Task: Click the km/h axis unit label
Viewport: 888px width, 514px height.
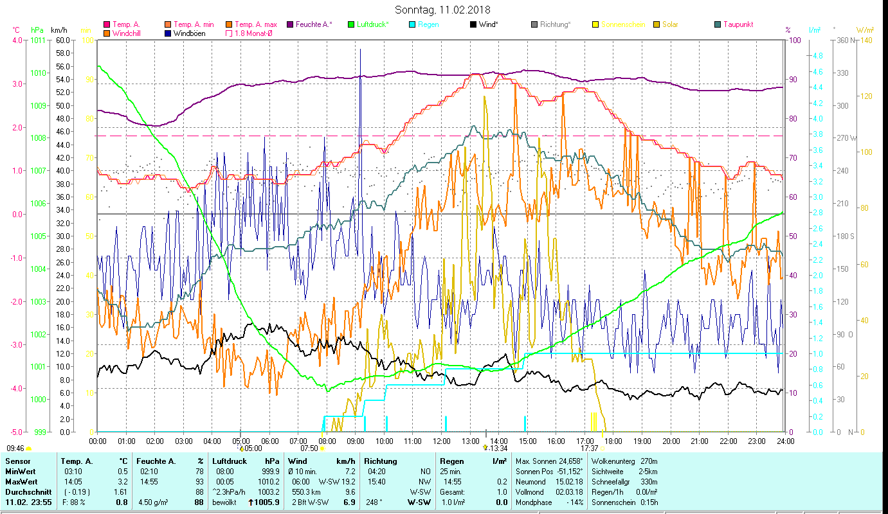Action: click(x=59, y=30)
